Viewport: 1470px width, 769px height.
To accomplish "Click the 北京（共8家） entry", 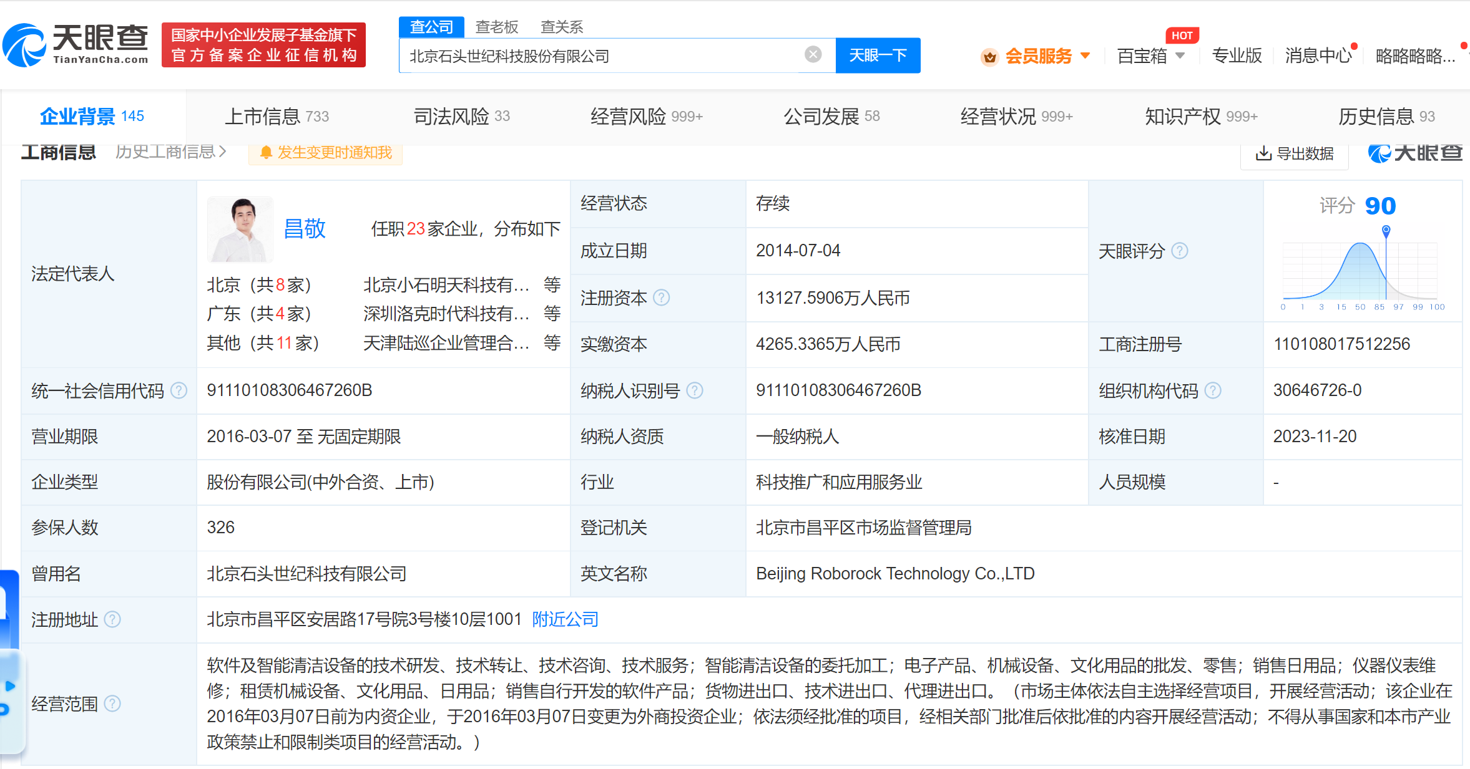I will (259, 285).
